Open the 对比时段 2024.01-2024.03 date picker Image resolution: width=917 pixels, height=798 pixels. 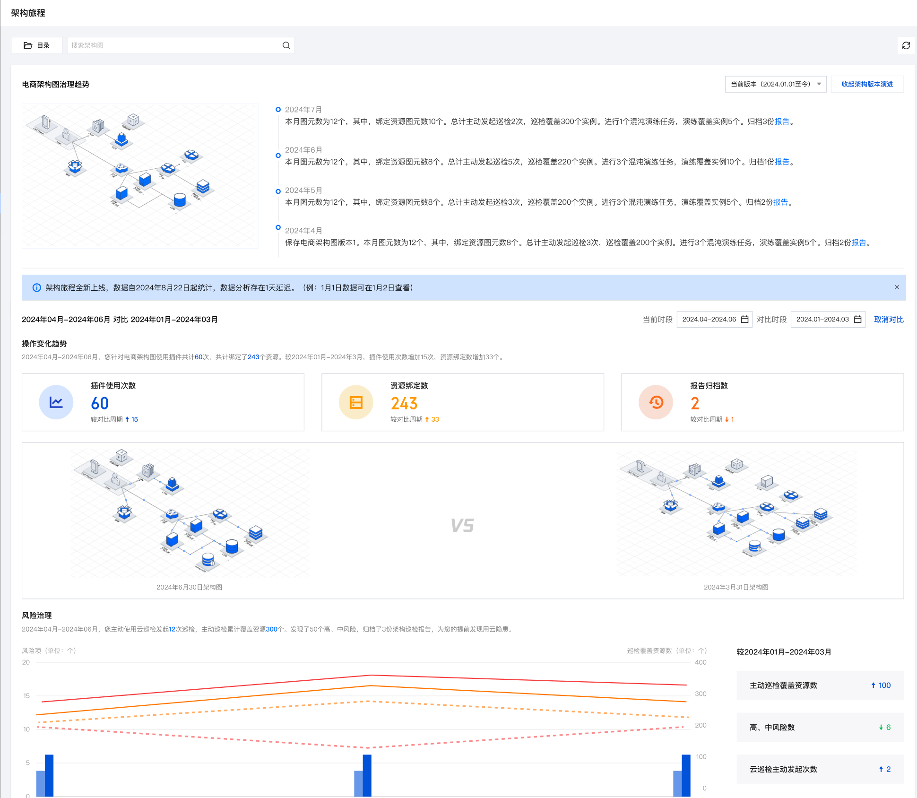click(828, 319)
